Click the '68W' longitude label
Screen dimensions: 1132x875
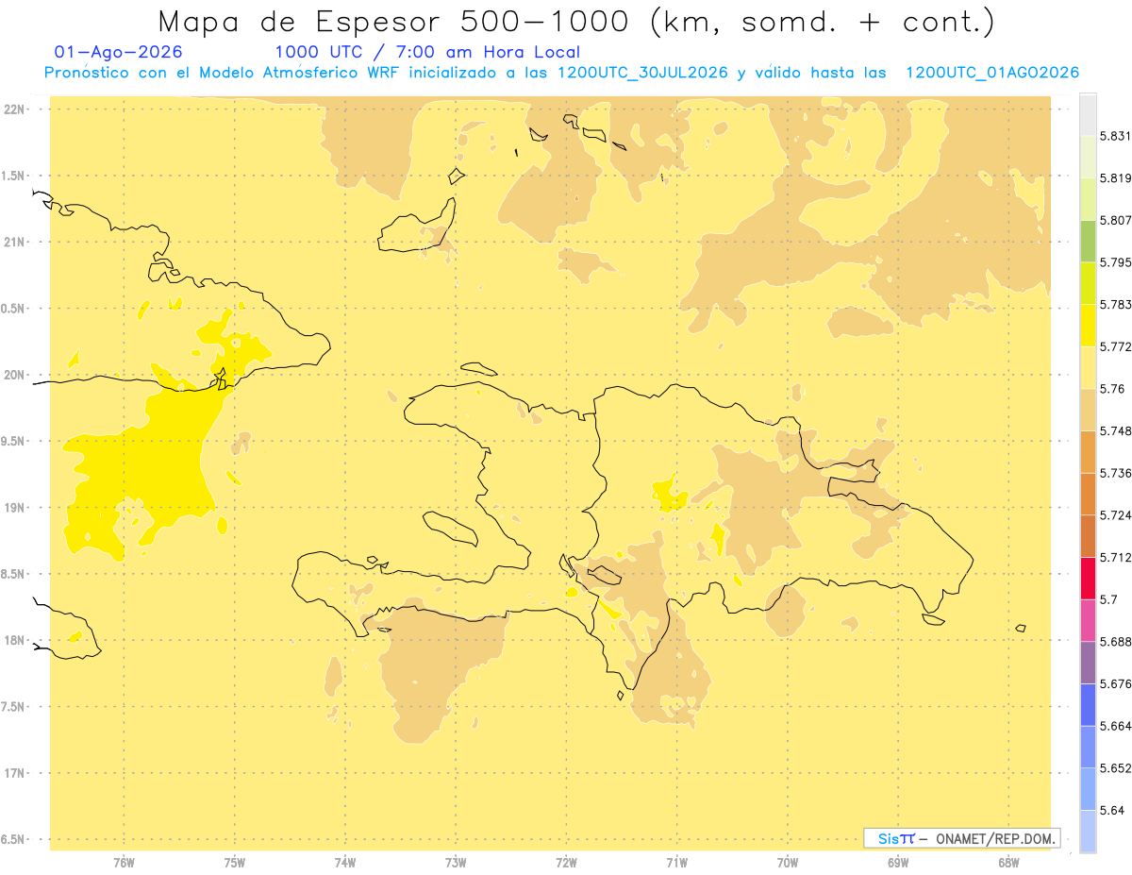pyautogui.click(x=1008, y=863)
